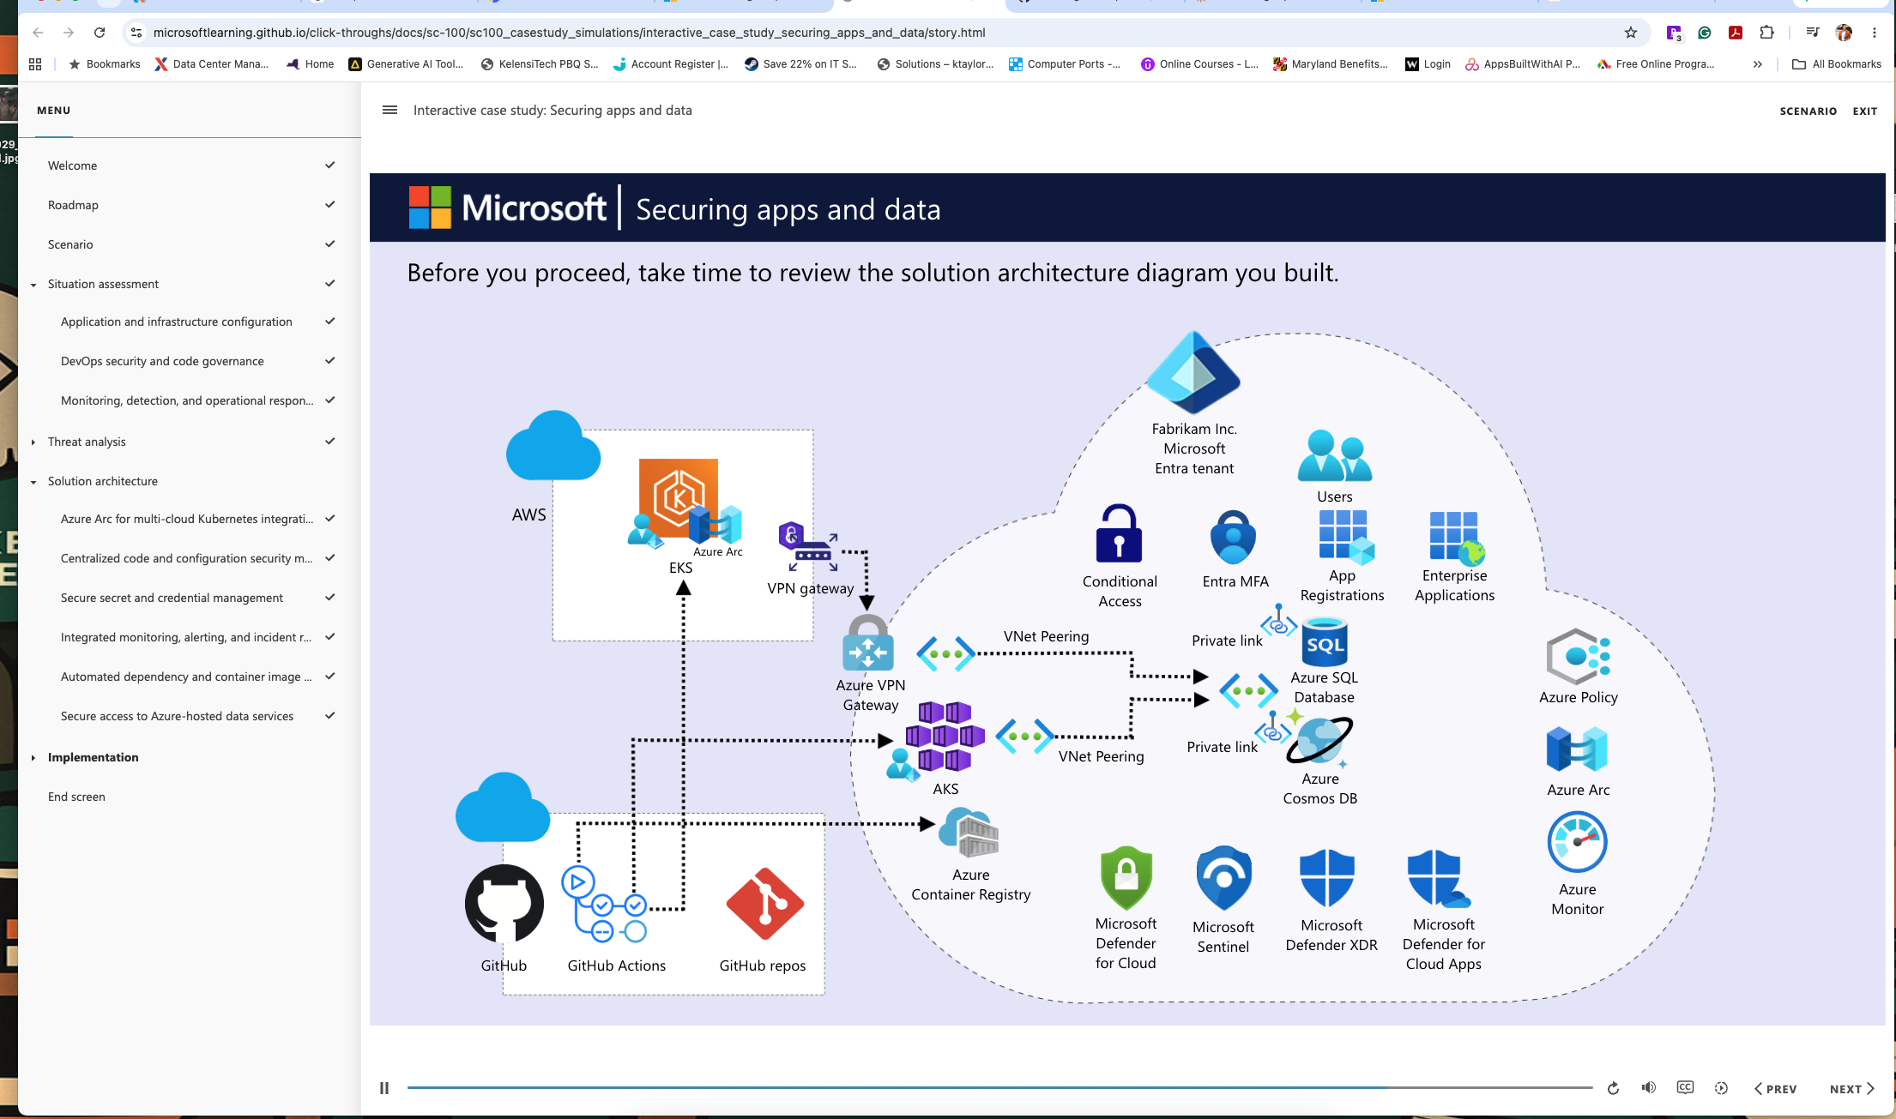Image resolution: width=1896 pixels, height=1119 pixels.
Task: Click the Azure Policy icon
Action: tap(1578, 657)
